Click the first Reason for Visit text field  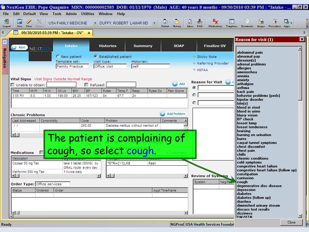pyautogui.click(x=216, y=88)
